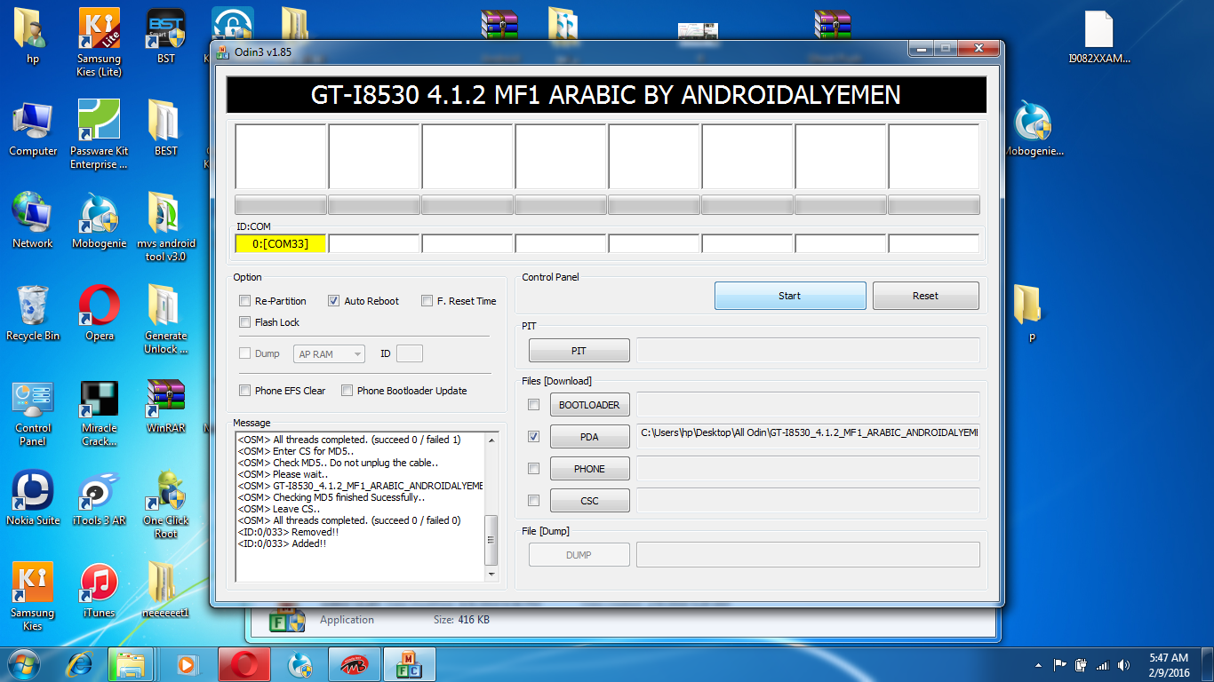Toggle the F. Reset Time checkbox

(427, 301)
